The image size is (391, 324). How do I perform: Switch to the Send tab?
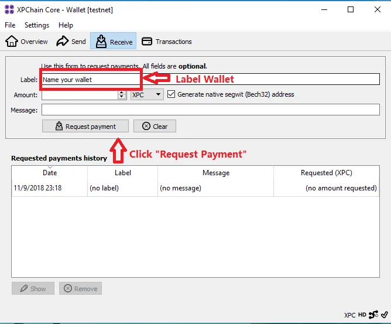[71, 41]
